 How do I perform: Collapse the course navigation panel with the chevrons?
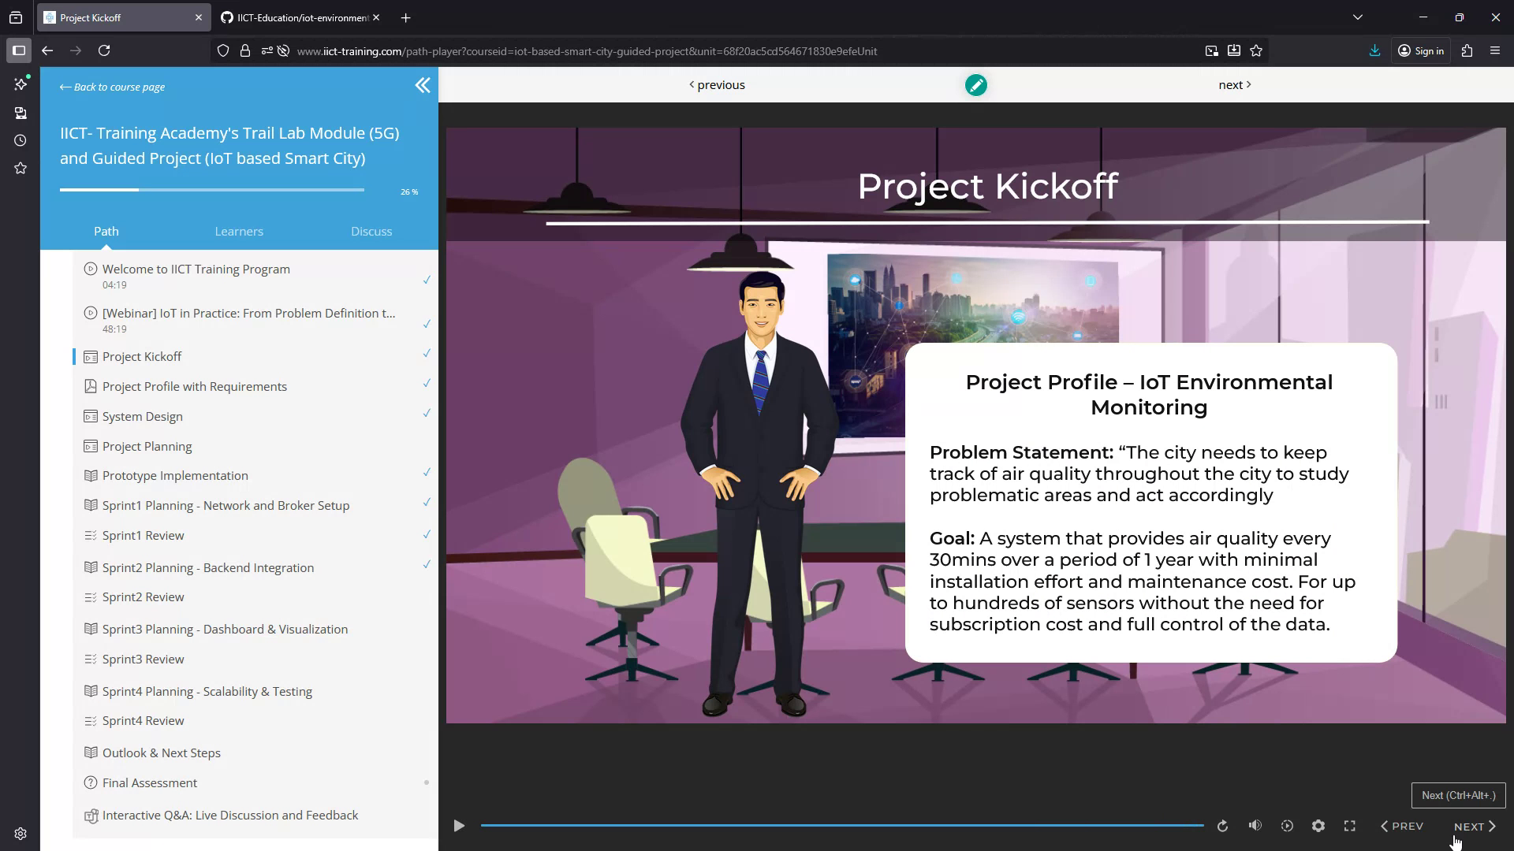[x=423, y=85]
